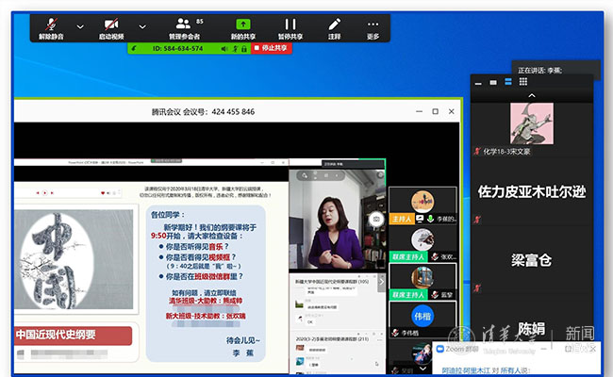This screenshot has height=377, width=613.
Task: Click blue 伟楷 participant avatar
Action: tap(422, 314)
